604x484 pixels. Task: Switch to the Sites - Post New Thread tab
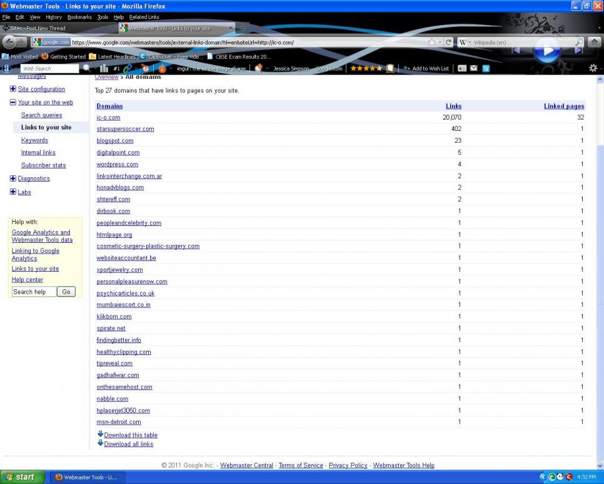[x=58, y=28]
